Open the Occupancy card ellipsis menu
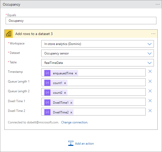The width and height of the screenshot is (162, 152). [157, 4]
